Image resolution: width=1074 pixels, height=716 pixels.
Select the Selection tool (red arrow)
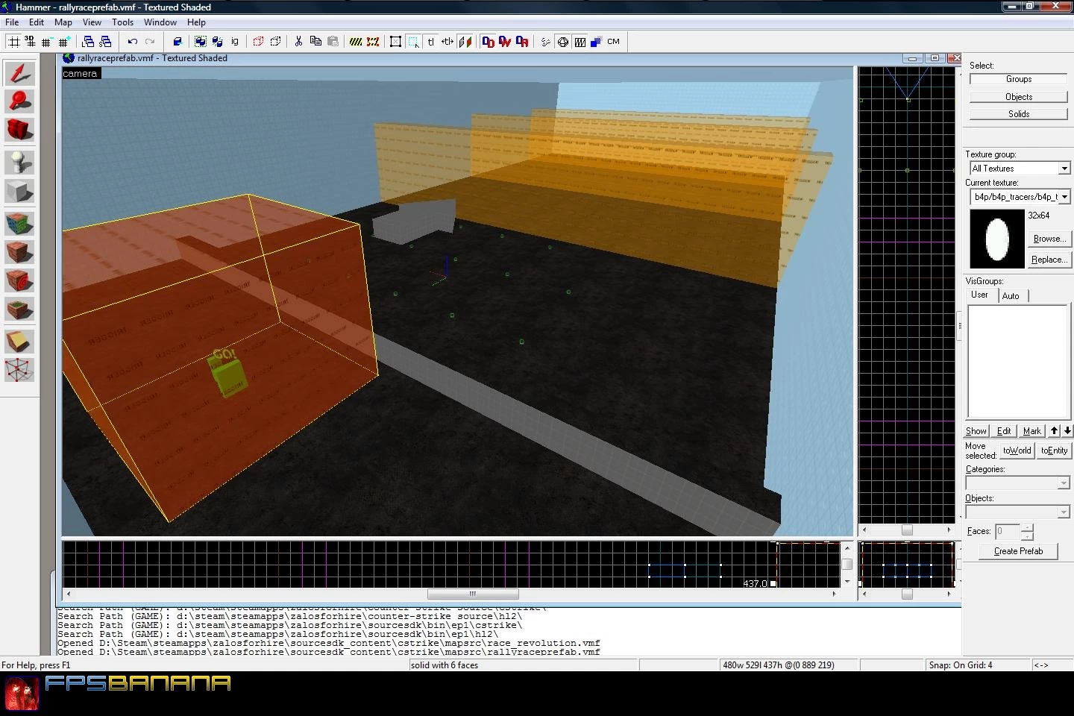[x=20, y=73]
